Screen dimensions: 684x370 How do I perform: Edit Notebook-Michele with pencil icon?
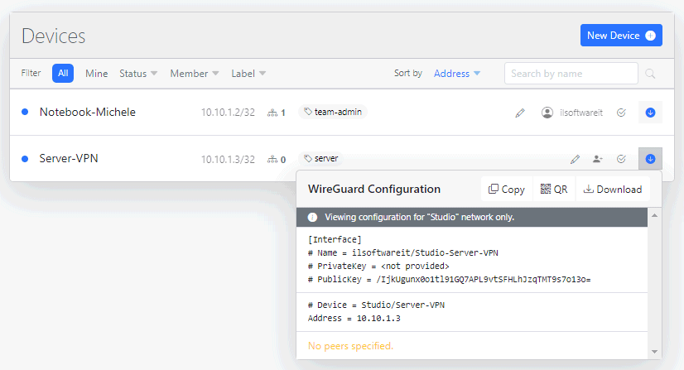pos(520,113)
